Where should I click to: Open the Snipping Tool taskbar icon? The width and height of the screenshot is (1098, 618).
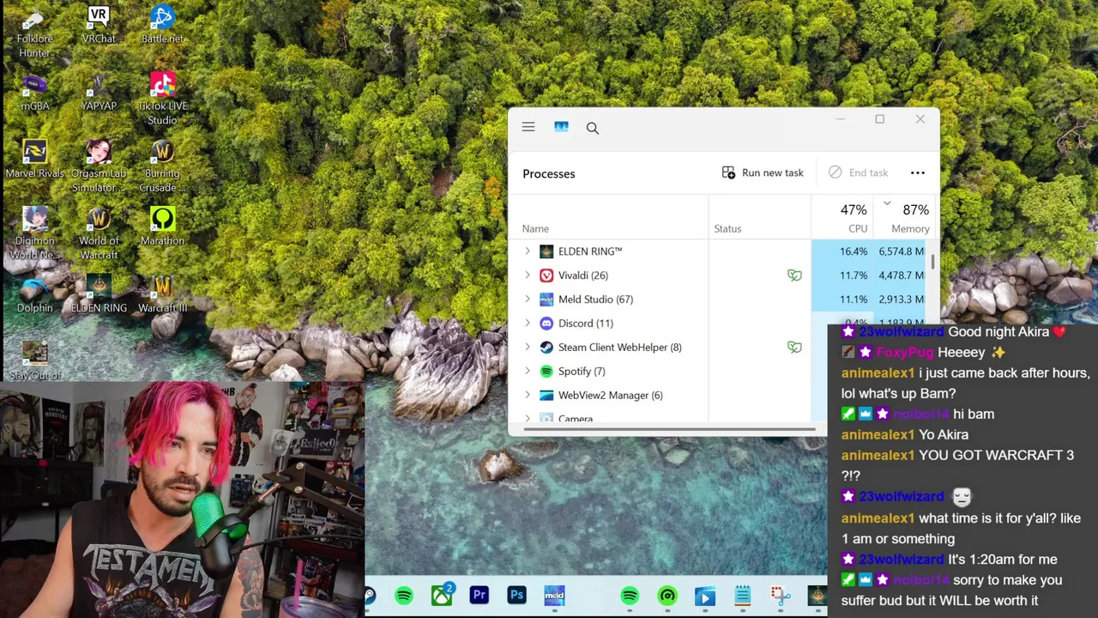pyautogui.click(x=780, y=596)
